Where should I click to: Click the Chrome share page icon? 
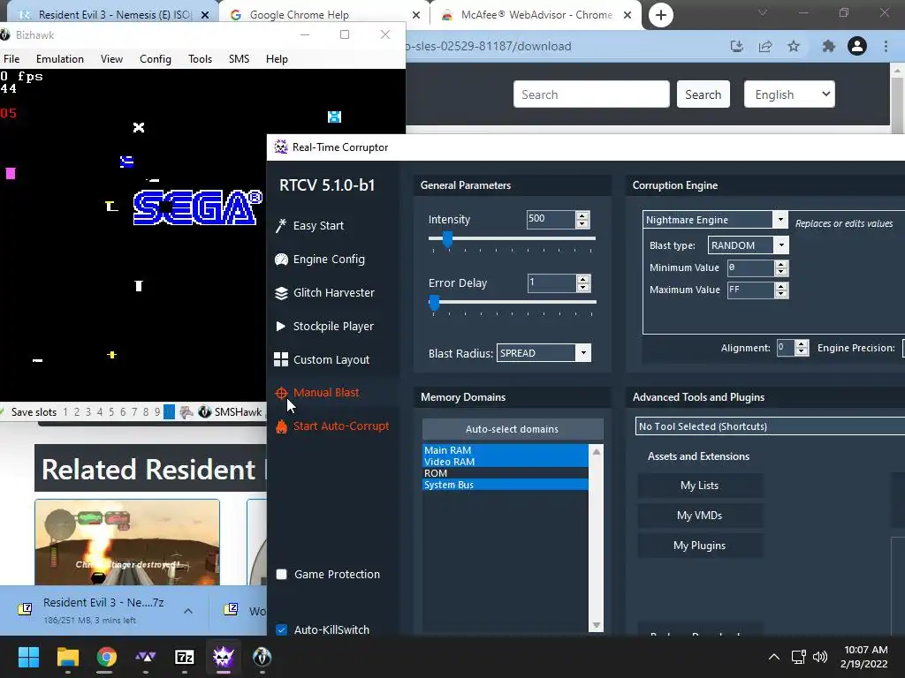[x=765, y=46]
